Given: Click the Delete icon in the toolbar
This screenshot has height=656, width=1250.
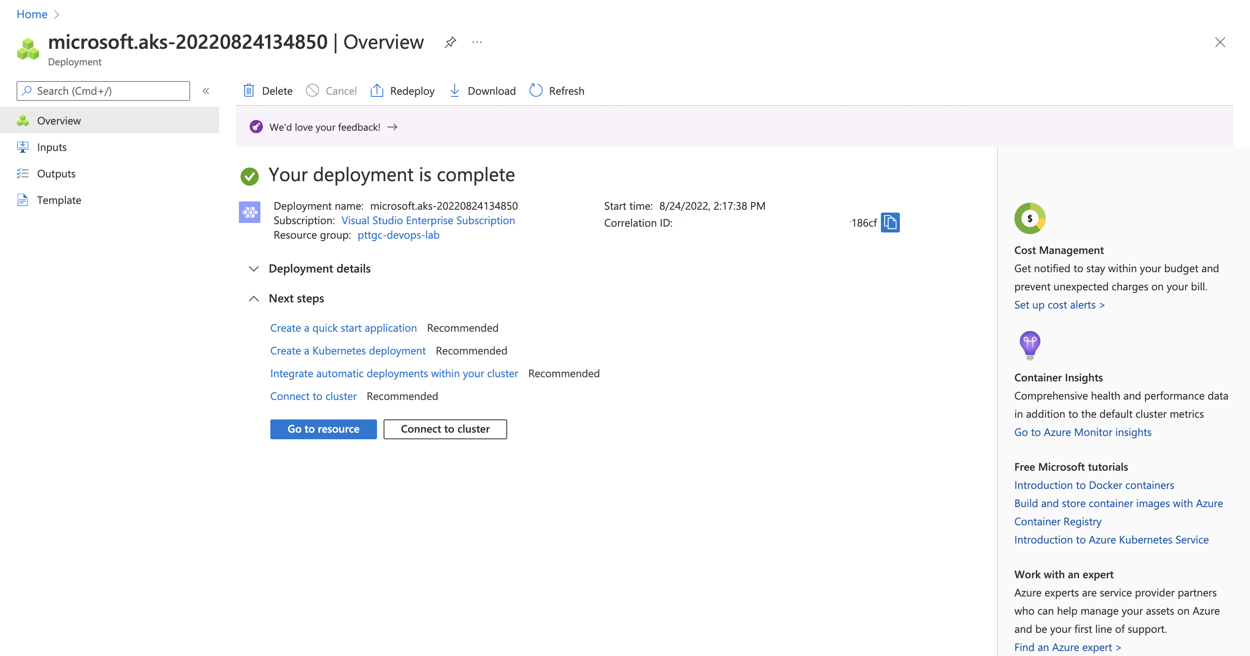Looking at the screenshot, I should (249, 90).
